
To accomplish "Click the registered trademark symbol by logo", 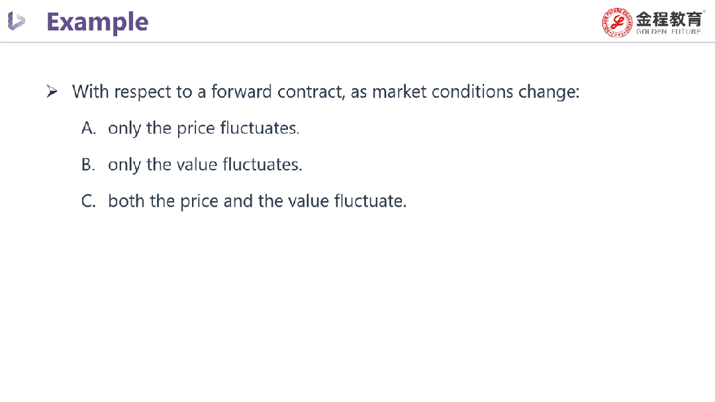I will click(x=703, y=11).
